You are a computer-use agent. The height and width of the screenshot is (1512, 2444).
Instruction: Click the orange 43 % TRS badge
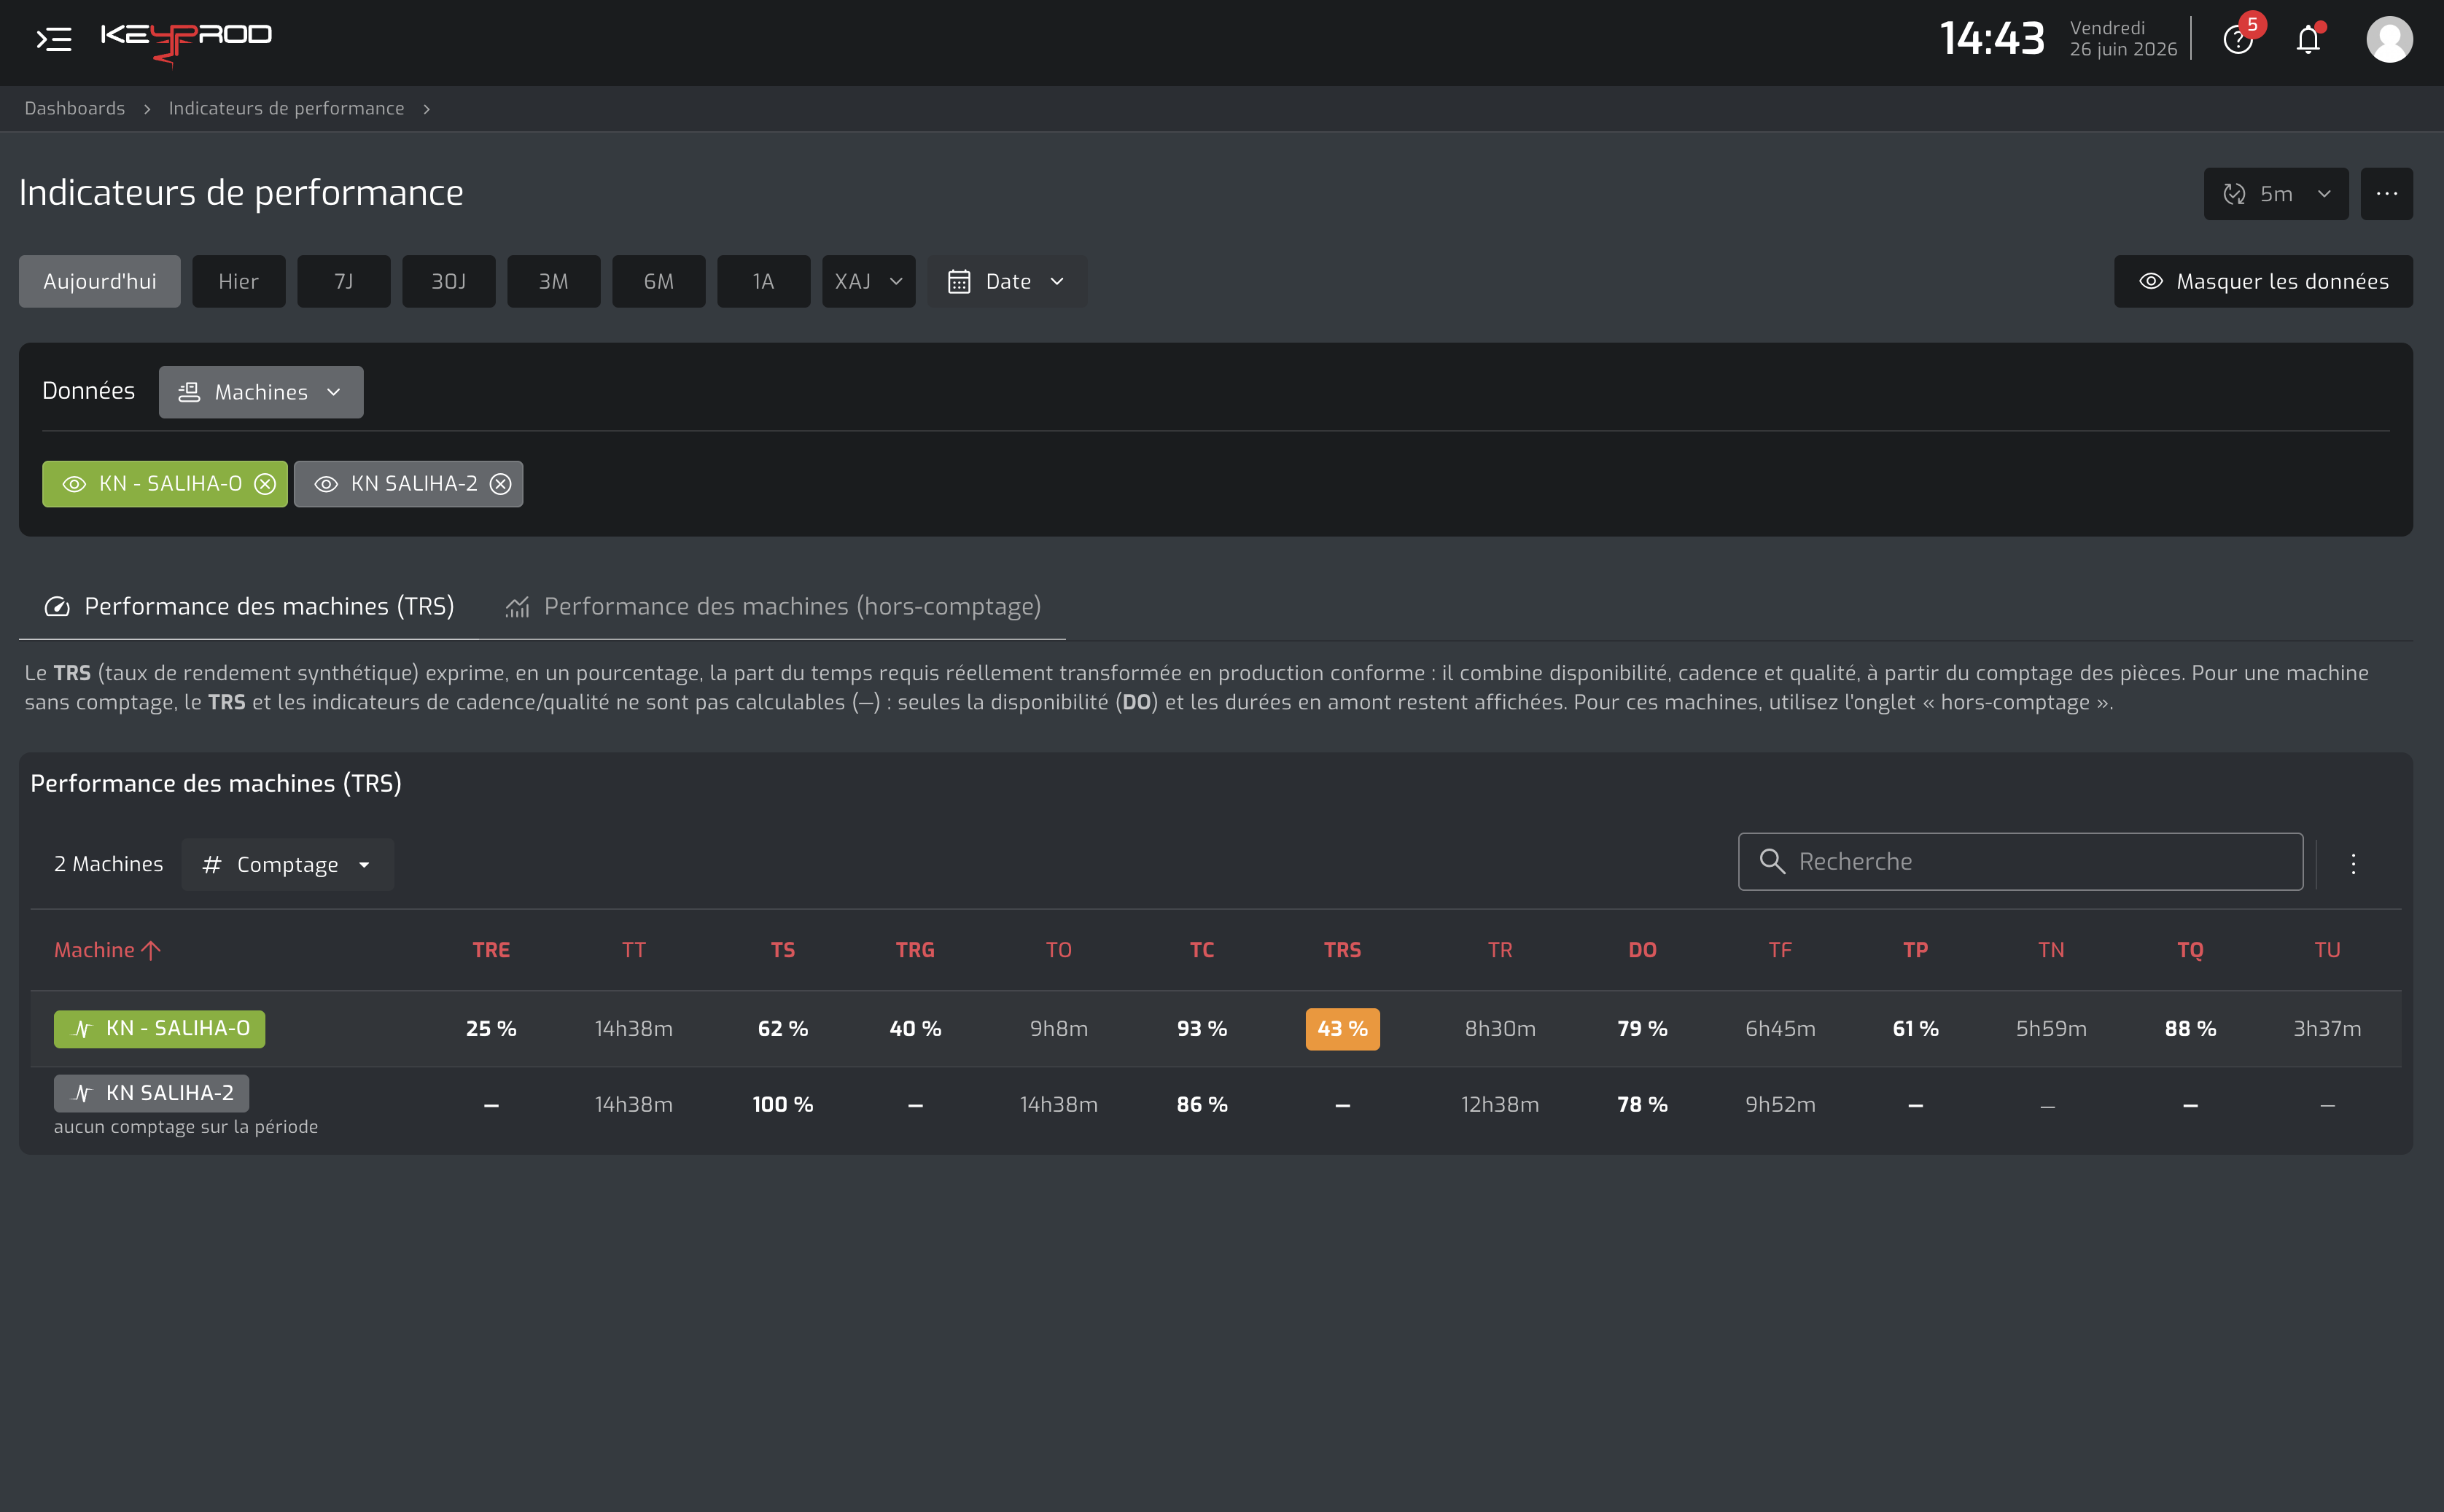(1342, 1029)
